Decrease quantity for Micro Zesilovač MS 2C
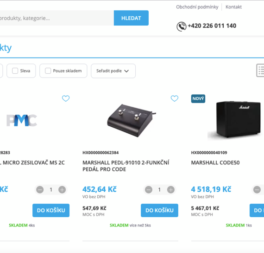This screenshot has height=253, width=264. click(x=40, y=190)
